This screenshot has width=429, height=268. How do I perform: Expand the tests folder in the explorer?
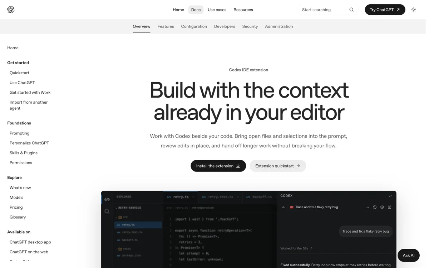(124, 249)
